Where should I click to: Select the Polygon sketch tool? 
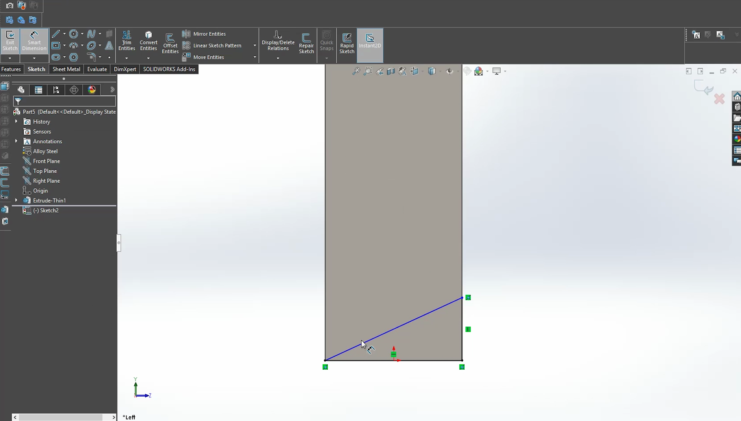74,57
